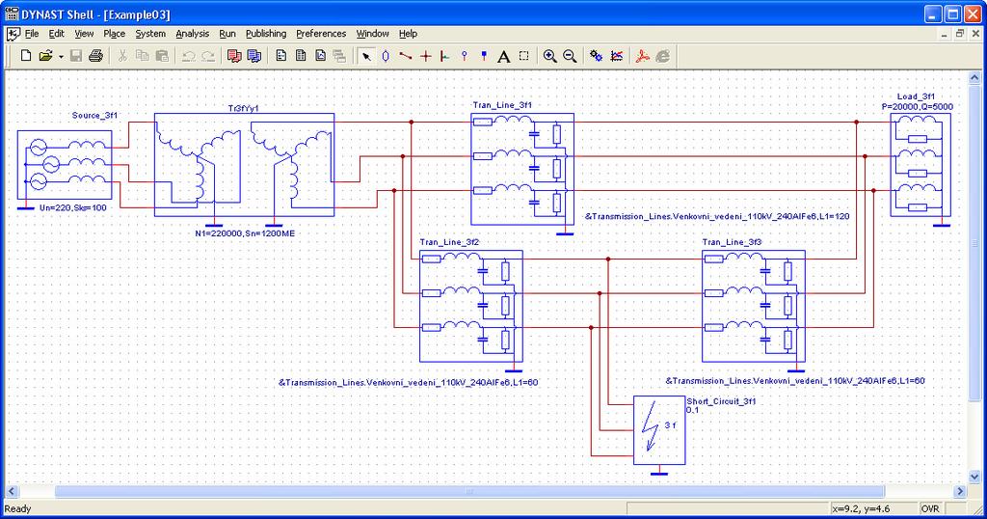
Task: Click the Redo arrow icon
Action: coord(208,56)
